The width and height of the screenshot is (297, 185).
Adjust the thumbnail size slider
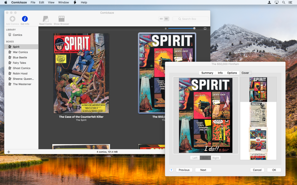[194, 28]
